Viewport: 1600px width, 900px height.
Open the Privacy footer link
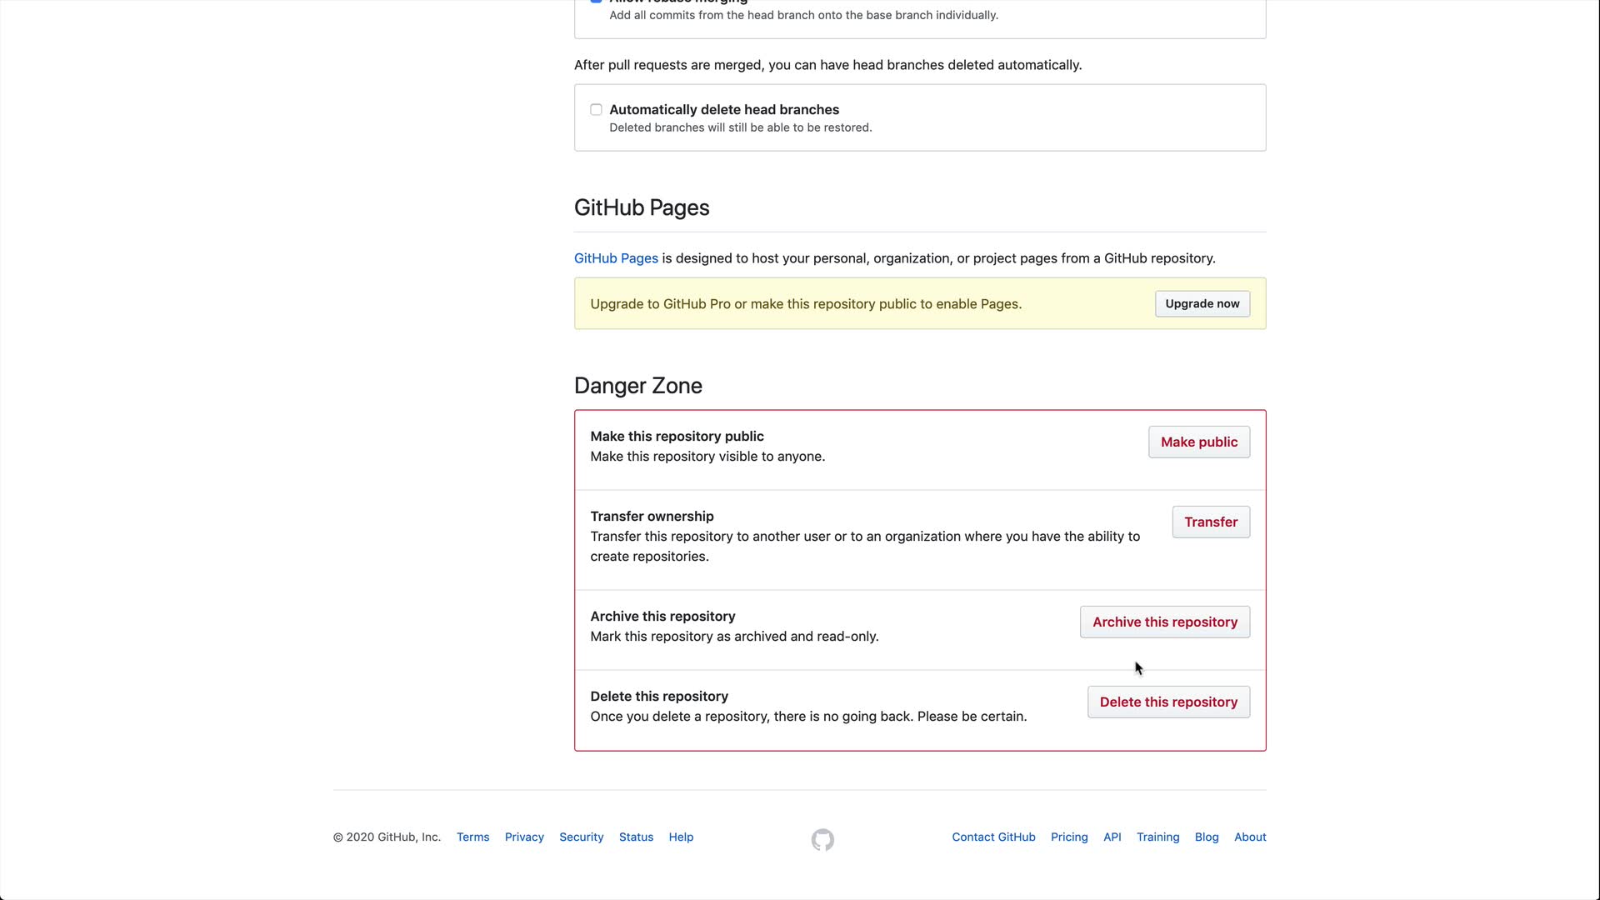point(524,837)
